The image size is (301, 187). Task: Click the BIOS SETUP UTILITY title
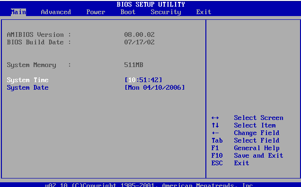(150, 4)
